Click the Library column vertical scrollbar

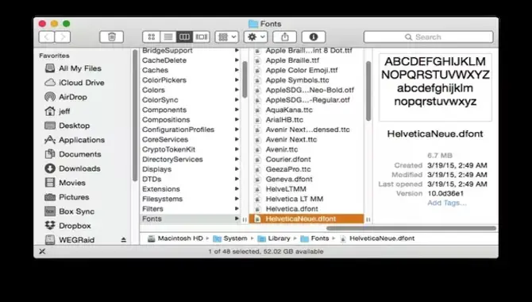point(245,79)
